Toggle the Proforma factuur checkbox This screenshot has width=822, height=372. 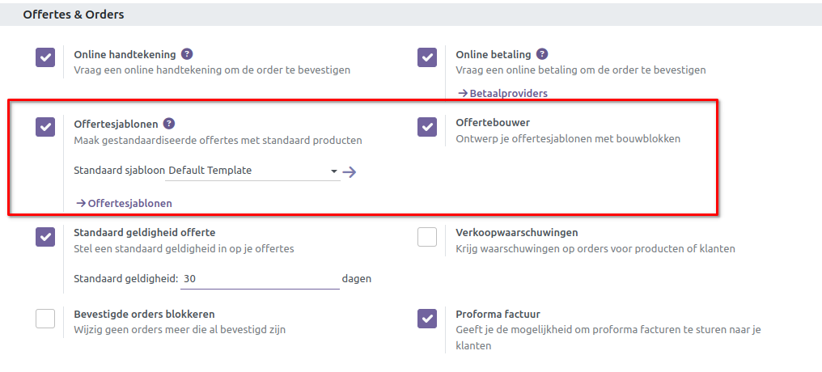[427, 318]
